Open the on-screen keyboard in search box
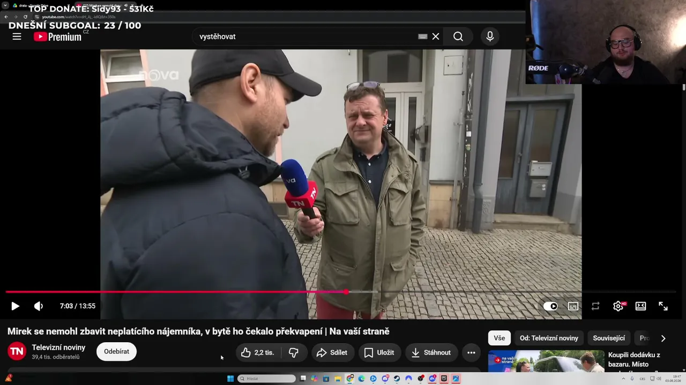This screenshot has height=385, width=686. point(423,36)
